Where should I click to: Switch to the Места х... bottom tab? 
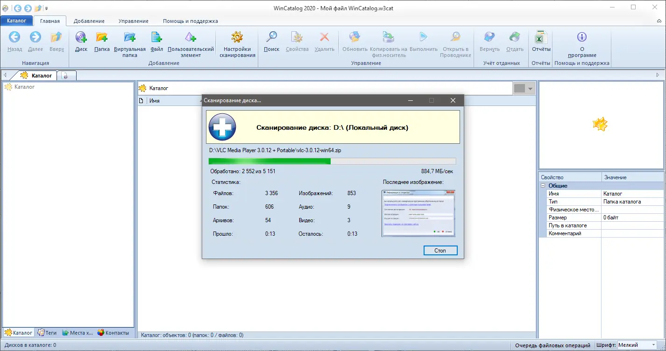coord(78,333)
